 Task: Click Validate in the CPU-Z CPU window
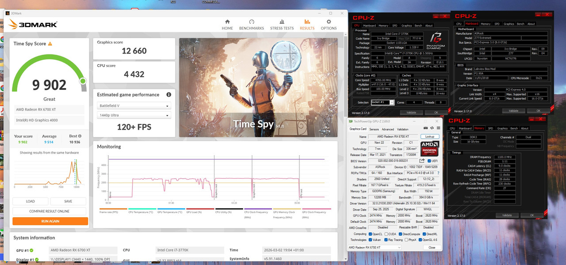pos(411,112)
